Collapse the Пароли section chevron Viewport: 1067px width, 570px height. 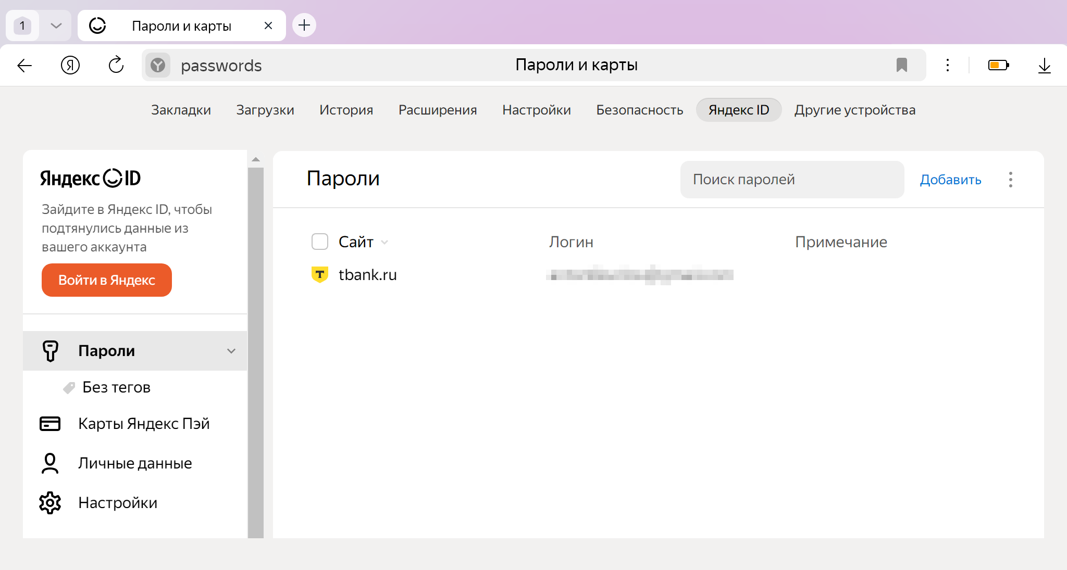[231, 351]
